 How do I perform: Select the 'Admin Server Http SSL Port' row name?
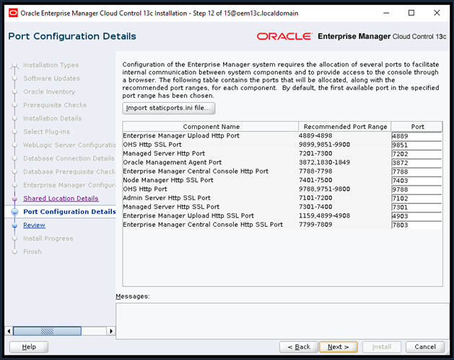click(x=167, y=198)
